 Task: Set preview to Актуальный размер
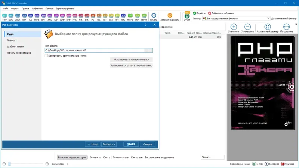[x=267, y=28]
